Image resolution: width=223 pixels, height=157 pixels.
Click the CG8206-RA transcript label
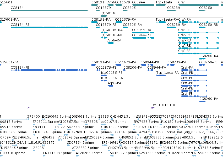click(x=132, y=25)
